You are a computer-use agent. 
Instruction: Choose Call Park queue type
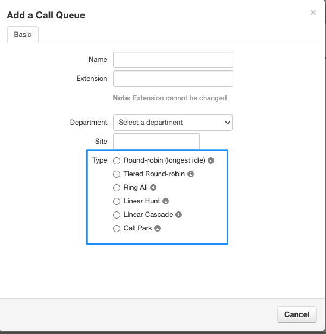(x=117, y=229)
